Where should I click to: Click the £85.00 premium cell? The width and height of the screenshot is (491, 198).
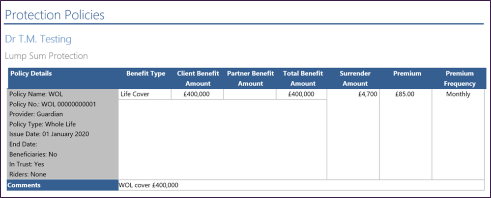(405, 134)
